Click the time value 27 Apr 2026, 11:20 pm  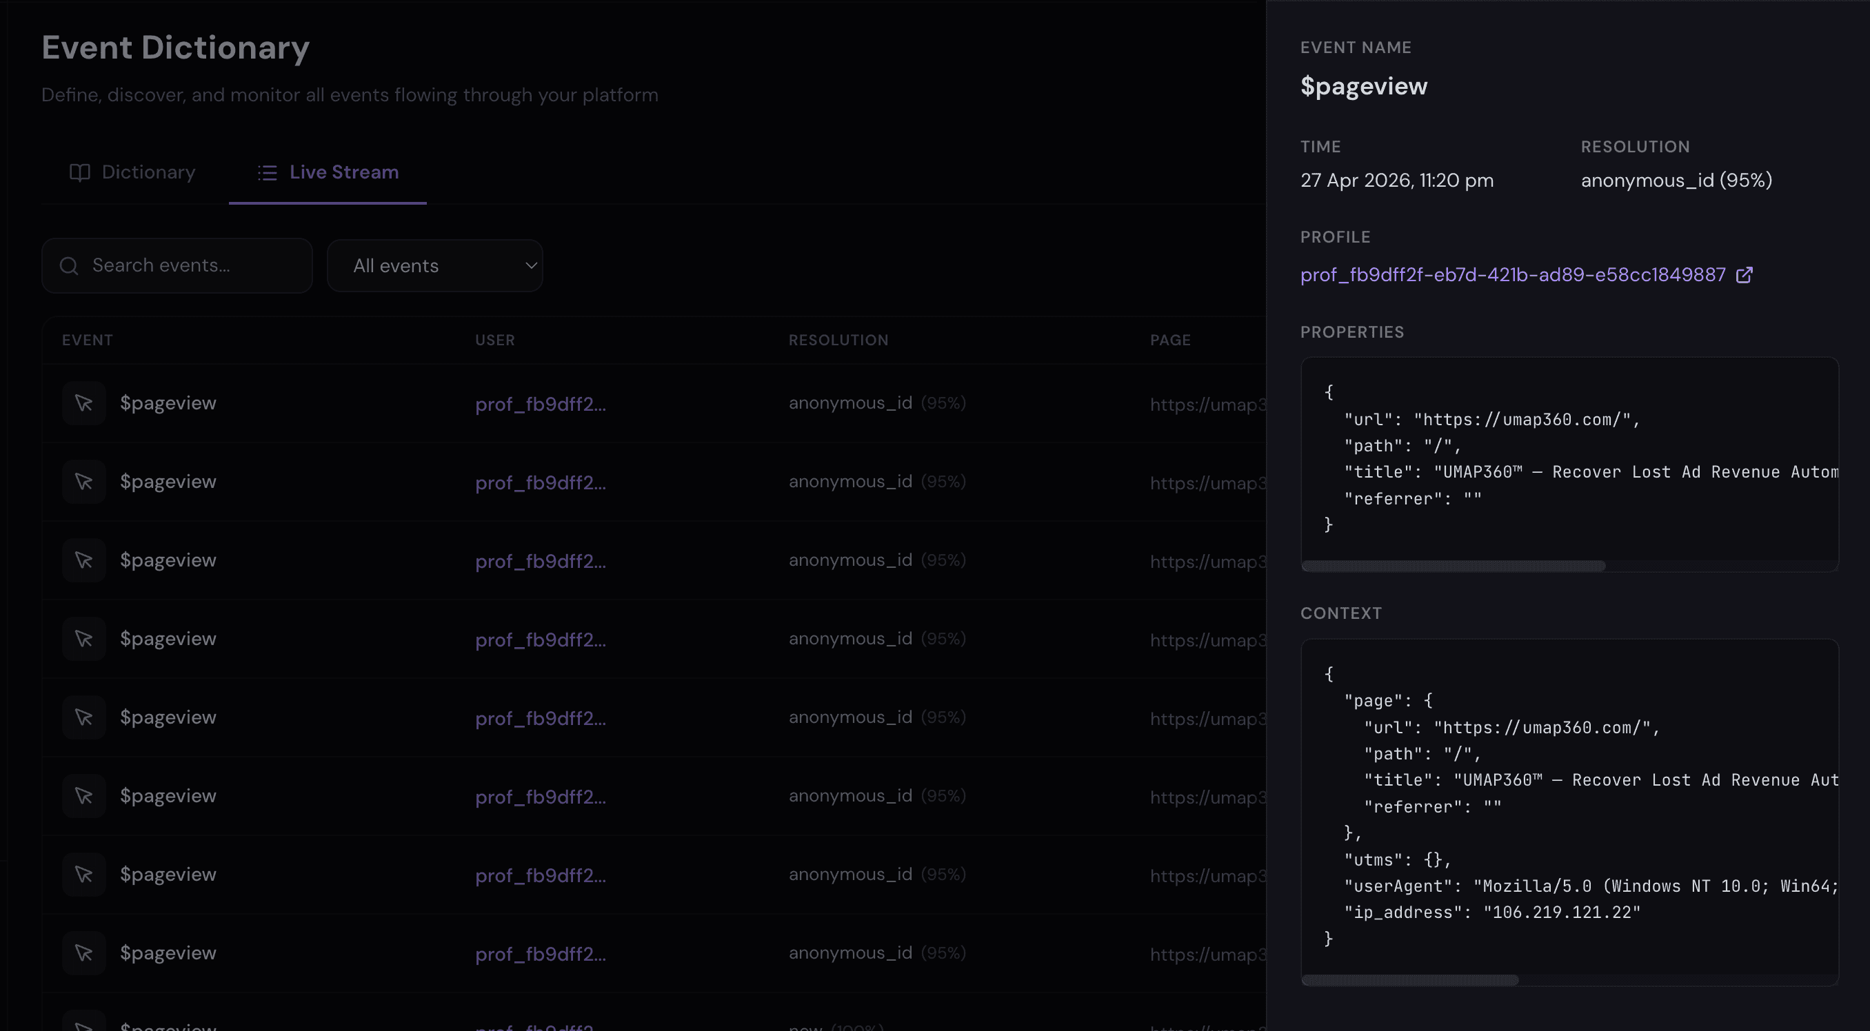(1397, 181)
